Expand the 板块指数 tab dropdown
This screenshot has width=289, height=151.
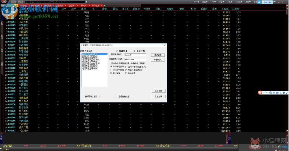(x=53, y=6)
